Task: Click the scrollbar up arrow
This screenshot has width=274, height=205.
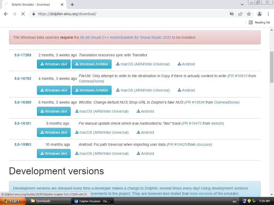Action: point(272,30)
